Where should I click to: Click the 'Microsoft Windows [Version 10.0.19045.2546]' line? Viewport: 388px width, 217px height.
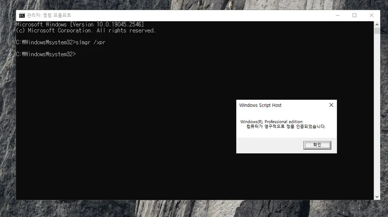click(80, 24)
